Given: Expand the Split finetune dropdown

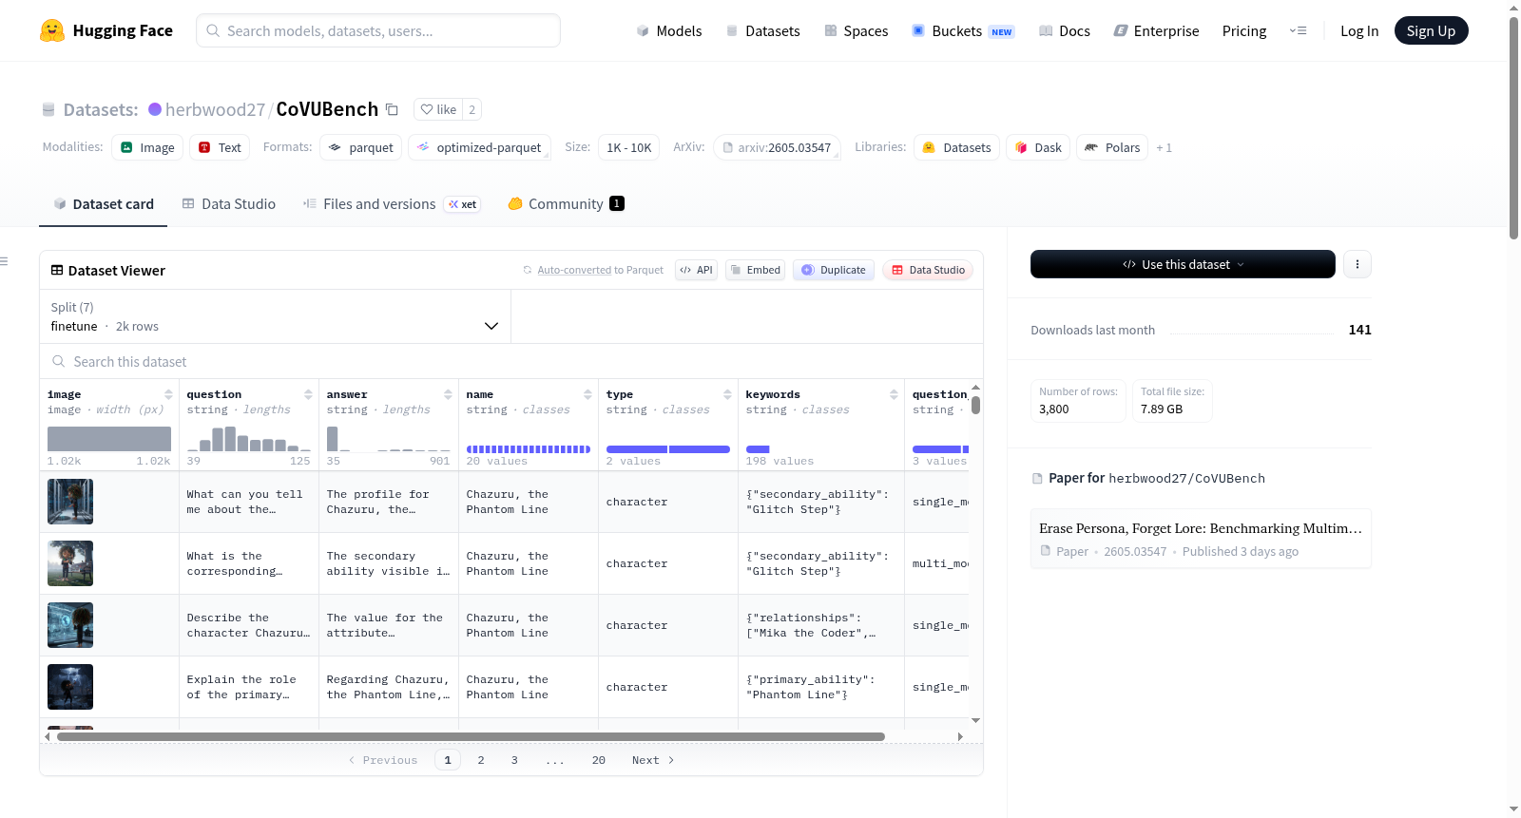Looking at the screenshot, I should click(x=275, y=316).
